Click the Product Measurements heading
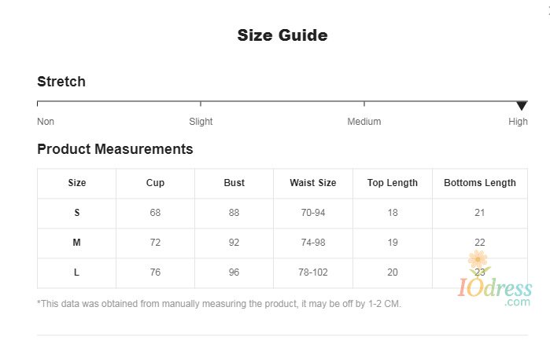 115,149
